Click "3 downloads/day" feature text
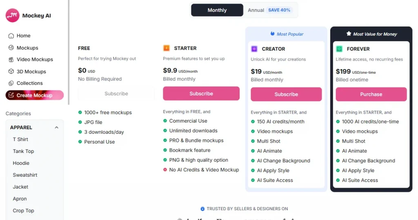The width and height of the screenshot is (418, 220). 104,132
